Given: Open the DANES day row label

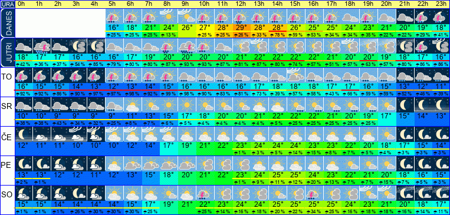Looking at the screenshot, I should pos(7,23).
